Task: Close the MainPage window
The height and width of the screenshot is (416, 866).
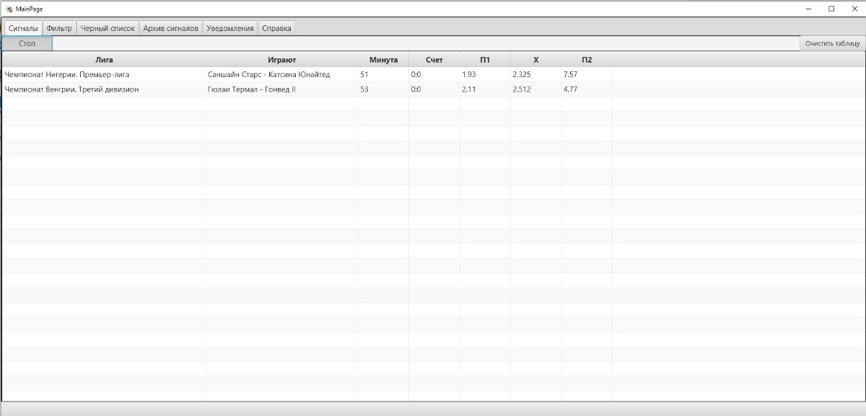Action: [853, 9]
